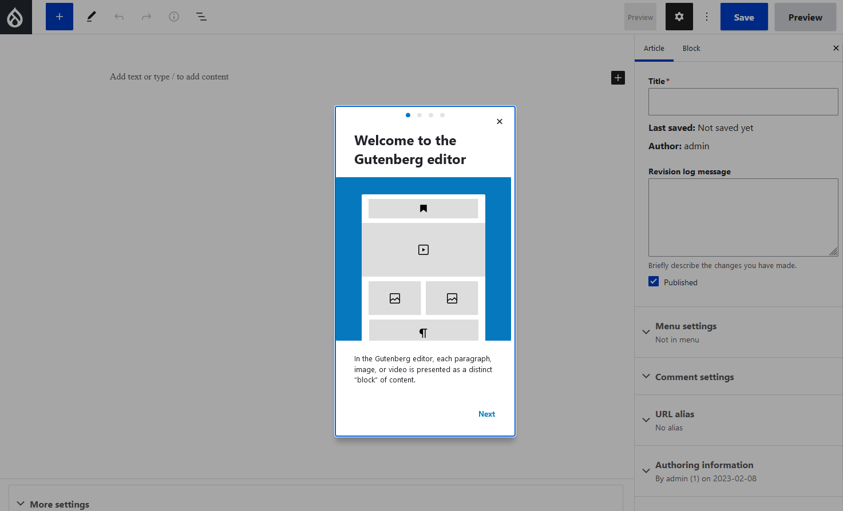843x511 pixels.
Task: Click the blue Save button
Action: tap(744, 17)
